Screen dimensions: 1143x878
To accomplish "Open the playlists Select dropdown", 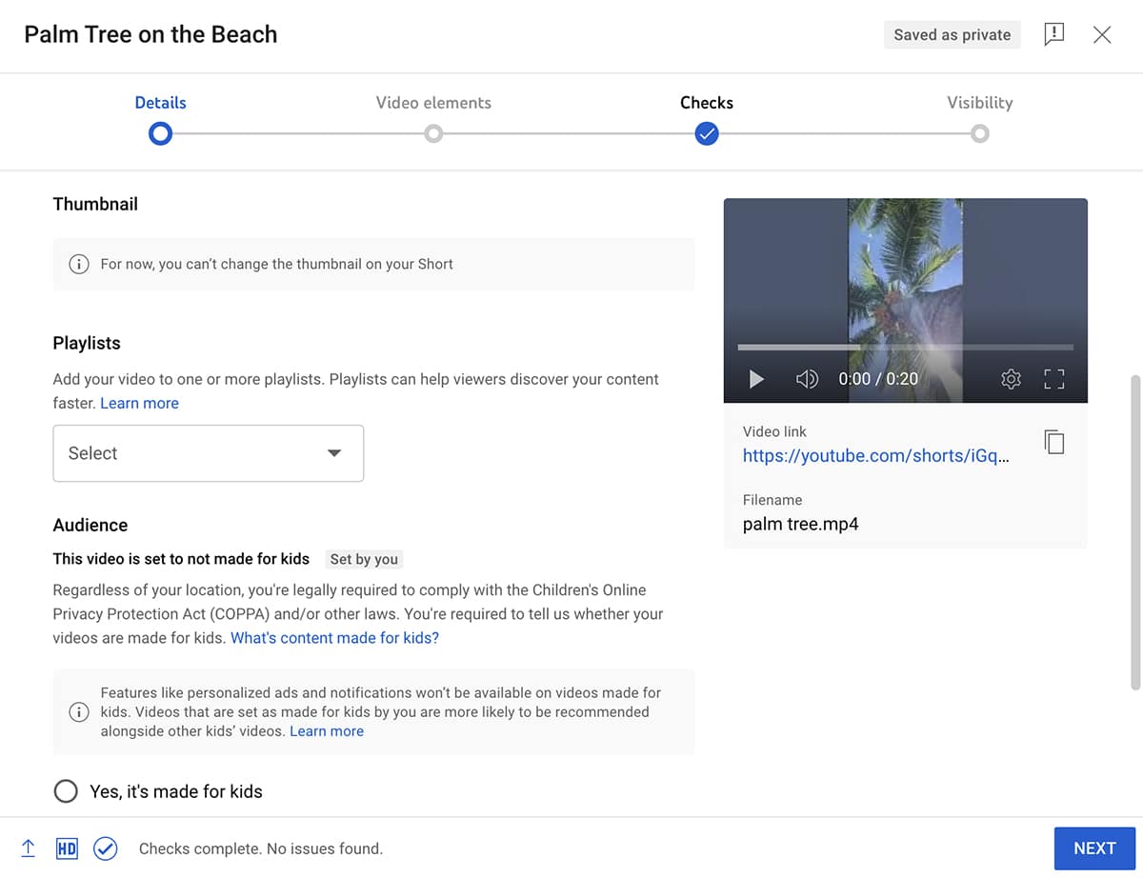I will pos(208,453).
